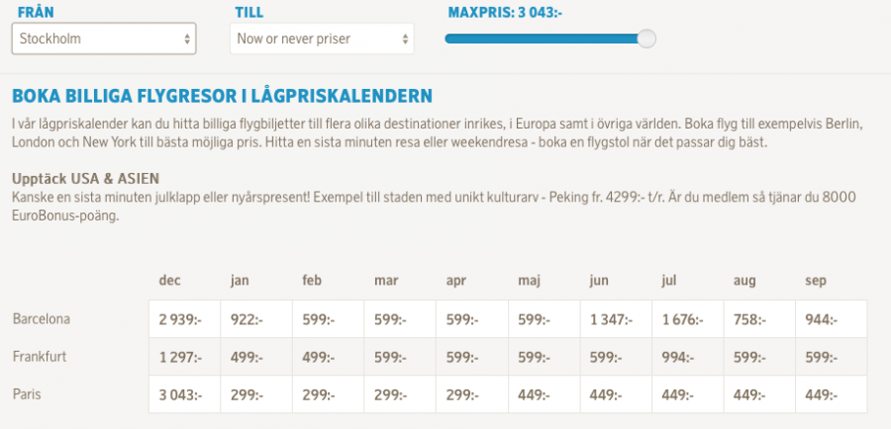
Task: Select Barcelona July fare 1 676:-
Action: tap(682, 320)
